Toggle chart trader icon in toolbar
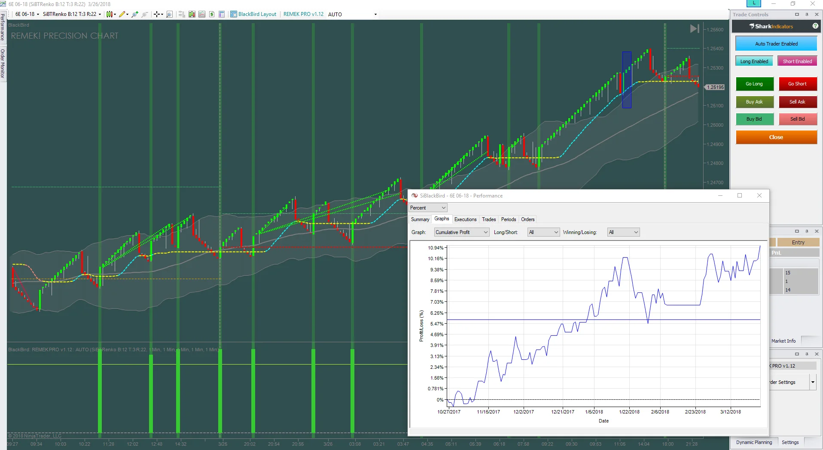This screenshot has height=450, width=823. (182, 14)
